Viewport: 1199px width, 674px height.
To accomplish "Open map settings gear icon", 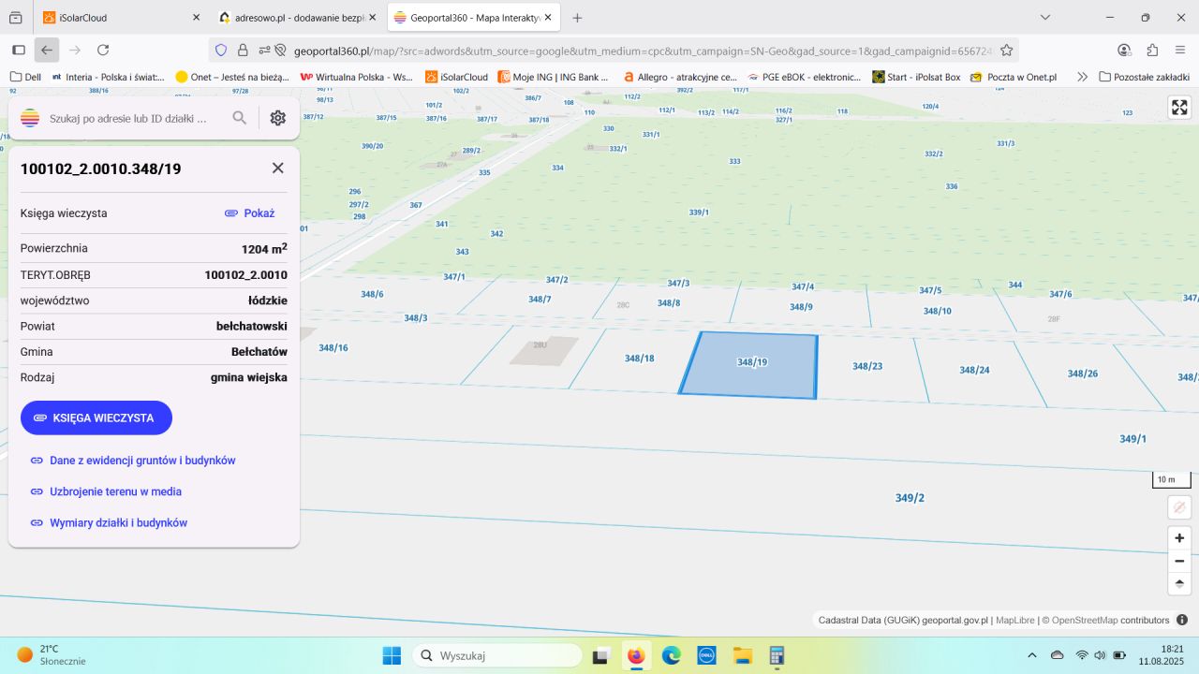I will 277,118.
